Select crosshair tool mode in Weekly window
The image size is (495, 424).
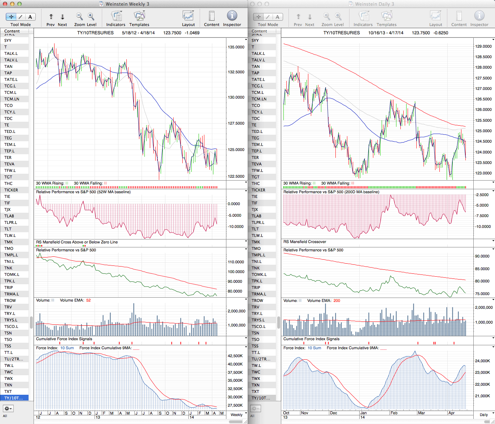(11, 17)
